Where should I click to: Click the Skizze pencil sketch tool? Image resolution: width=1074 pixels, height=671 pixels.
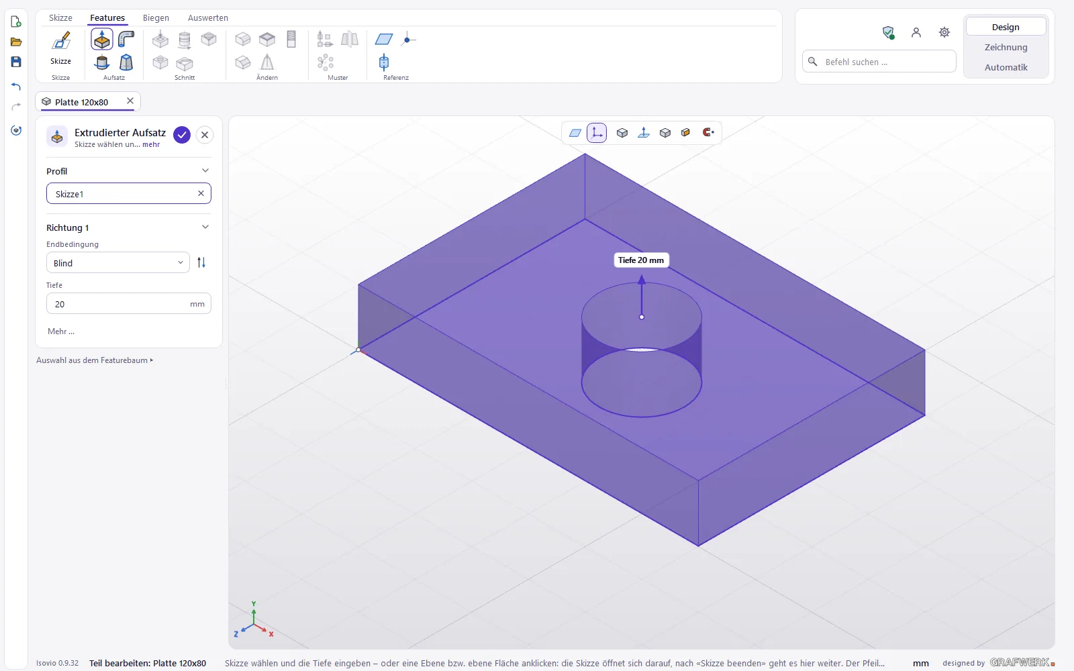(61, 48)
